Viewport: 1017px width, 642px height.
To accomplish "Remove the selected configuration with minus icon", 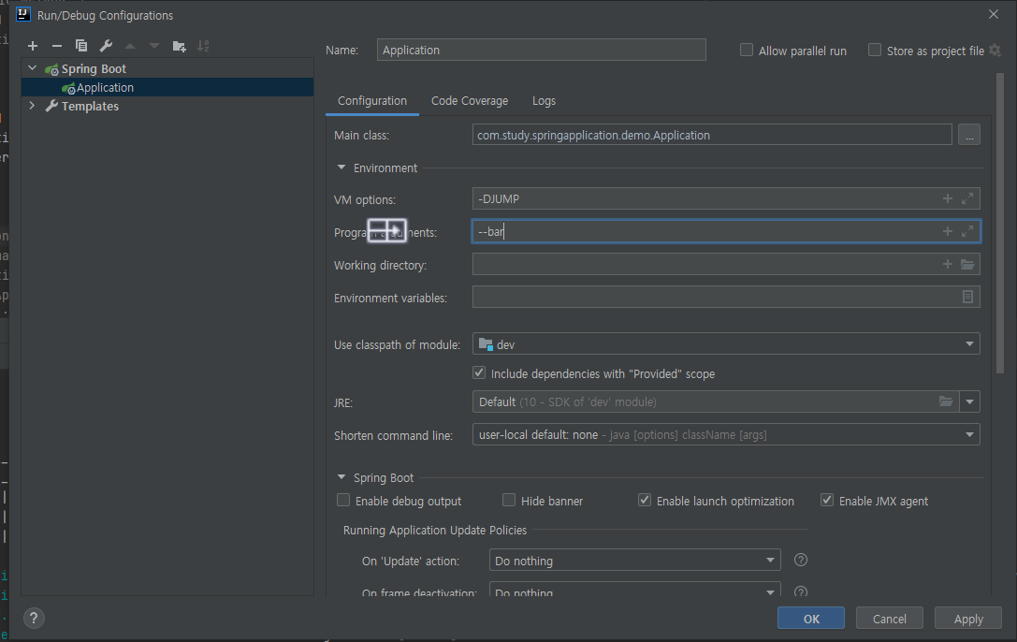I will 57,46.
